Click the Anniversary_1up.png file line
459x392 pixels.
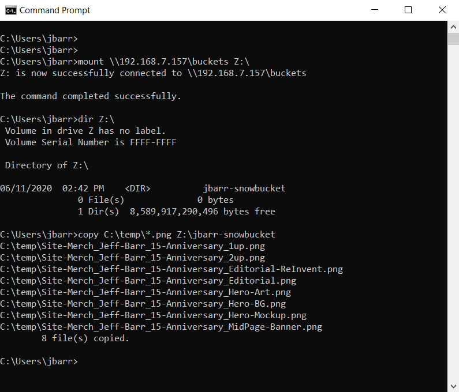click(132, 246)
